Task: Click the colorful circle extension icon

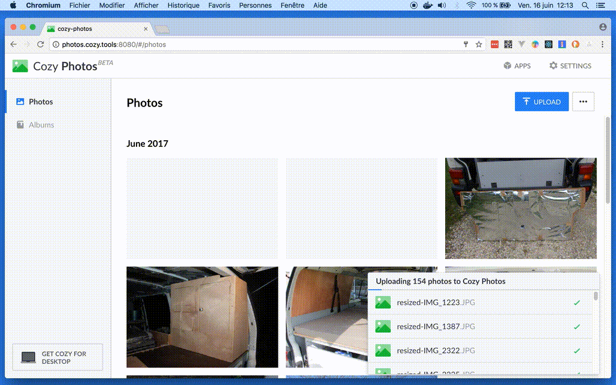Action: (x=535, y=45)
